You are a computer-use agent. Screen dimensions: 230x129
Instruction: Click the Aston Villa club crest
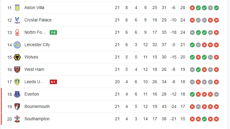(x=17, y=8)
